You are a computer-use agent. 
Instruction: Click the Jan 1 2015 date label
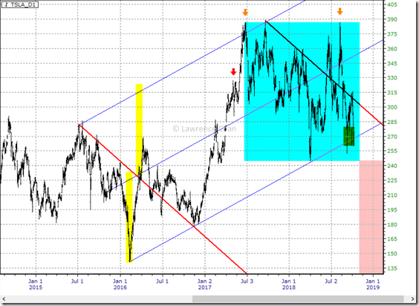[36, 284]
